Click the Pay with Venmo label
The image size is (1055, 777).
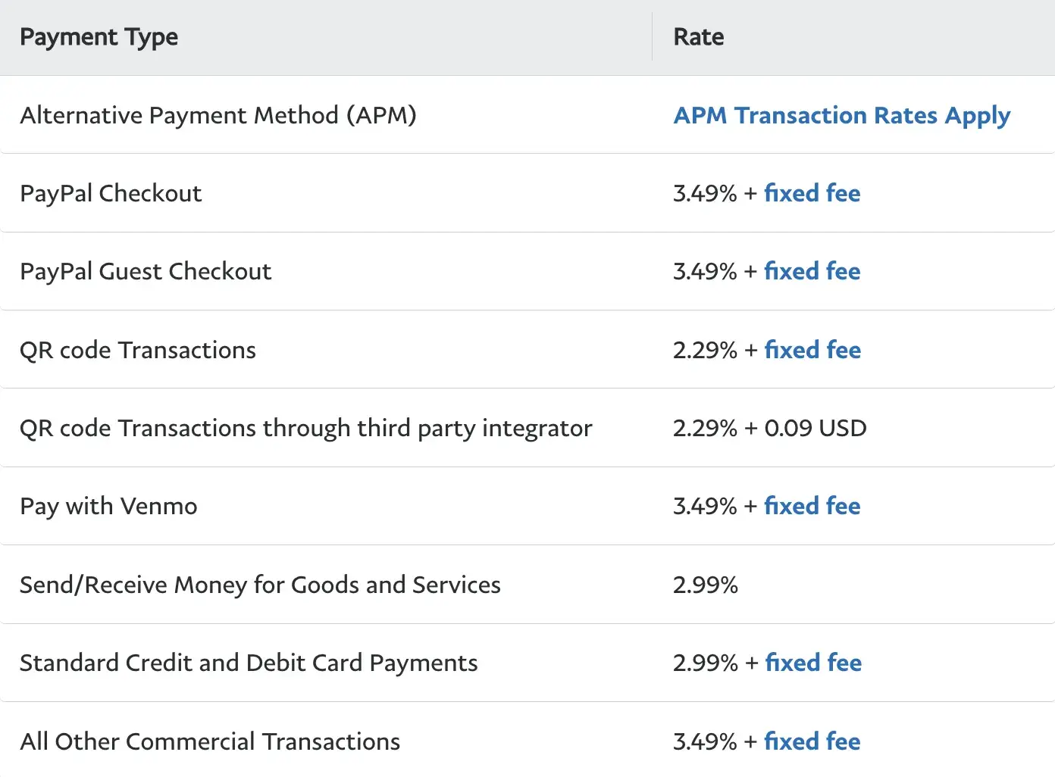tap(108, 507)
